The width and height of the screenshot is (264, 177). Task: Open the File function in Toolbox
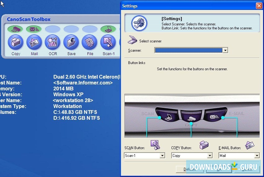coord(90,42)
